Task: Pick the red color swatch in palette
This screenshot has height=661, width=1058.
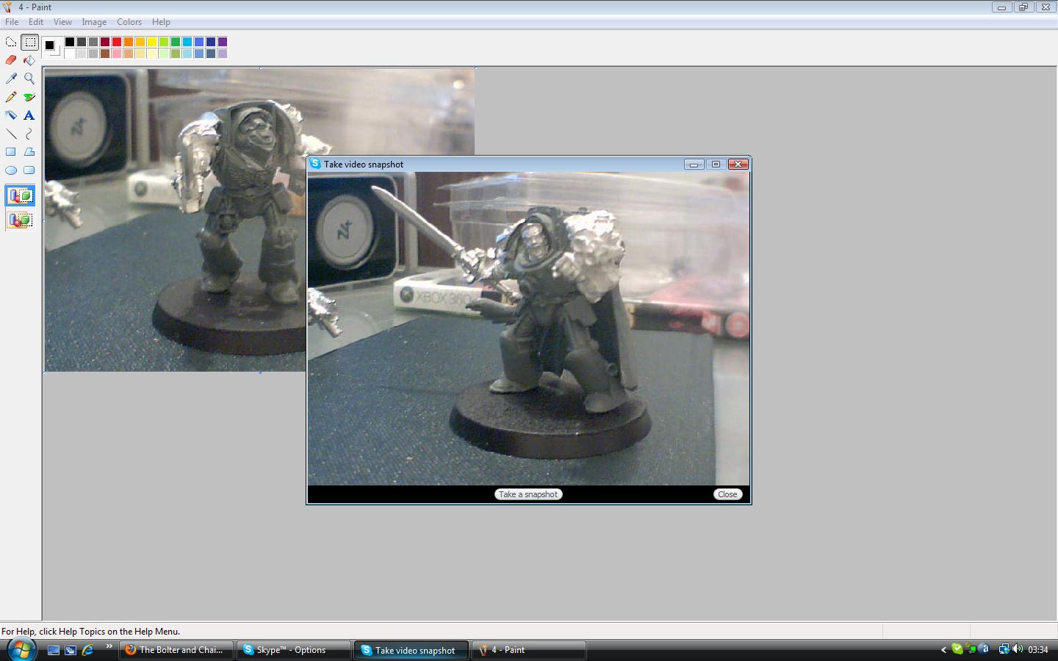Action: [117, 42]
